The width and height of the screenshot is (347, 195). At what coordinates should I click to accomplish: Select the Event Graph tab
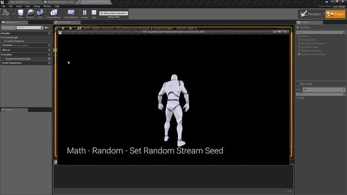click(67, 22)
